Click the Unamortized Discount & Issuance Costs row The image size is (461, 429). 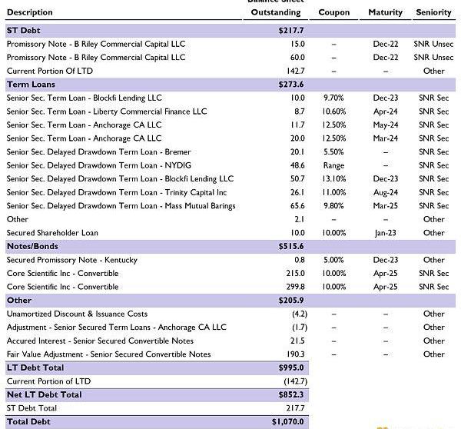(x=75, y=314)
